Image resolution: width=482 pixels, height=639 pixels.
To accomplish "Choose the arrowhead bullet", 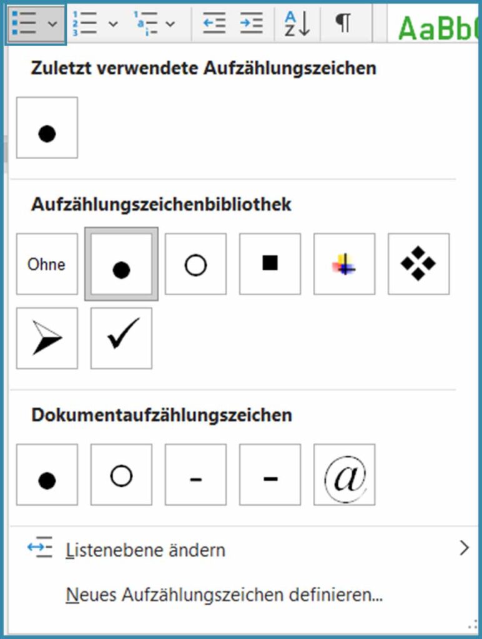I will [47, 338].
